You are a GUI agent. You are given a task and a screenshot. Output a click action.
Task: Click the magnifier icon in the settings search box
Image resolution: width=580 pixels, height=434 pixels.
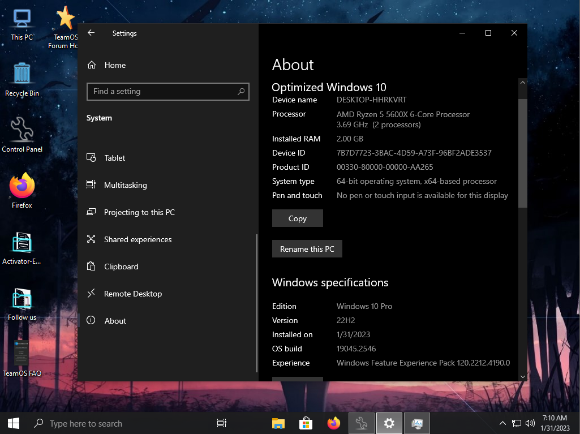241,92
